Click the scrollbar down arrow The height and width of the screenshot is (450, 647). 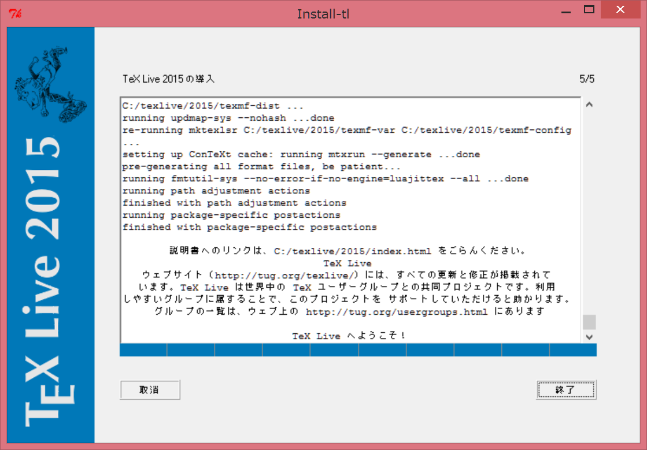[x=589, y=337]
